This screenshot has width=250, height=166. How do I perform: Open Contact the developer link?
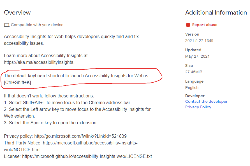tap(206, 102)
